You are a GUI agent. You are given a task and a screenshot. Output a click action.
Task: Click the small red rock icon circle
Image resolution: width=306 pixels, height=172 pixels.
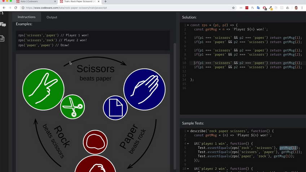pos(95,142)
